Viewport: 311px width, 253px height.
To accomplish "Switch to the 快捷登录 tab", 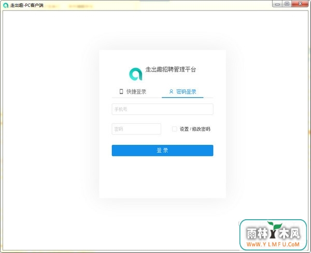I will click(x=133, y=91).
